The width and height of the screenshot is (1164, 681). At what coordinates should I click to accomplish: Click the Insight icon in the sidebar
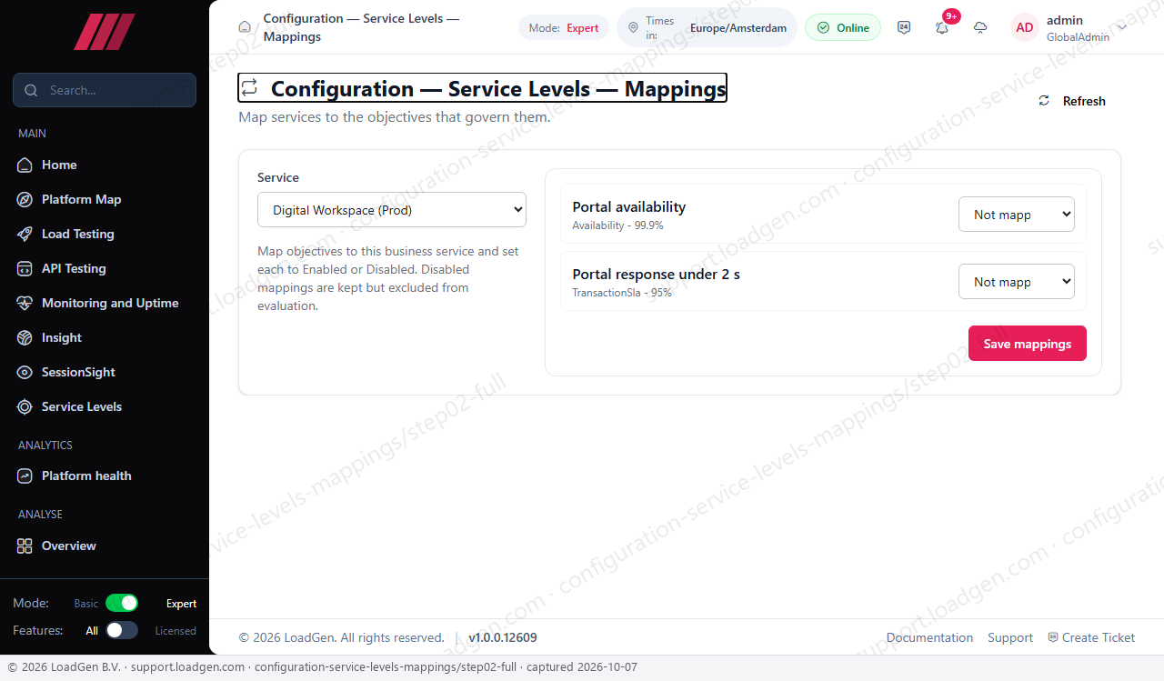tap(25, 337)
